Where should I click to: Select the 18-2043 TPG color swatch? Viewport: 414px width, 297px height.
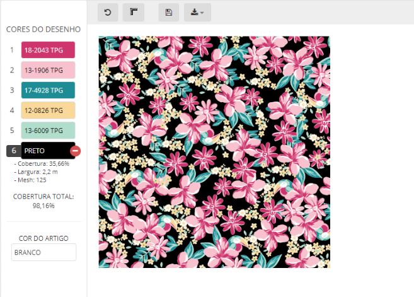[x=48, y=50]
